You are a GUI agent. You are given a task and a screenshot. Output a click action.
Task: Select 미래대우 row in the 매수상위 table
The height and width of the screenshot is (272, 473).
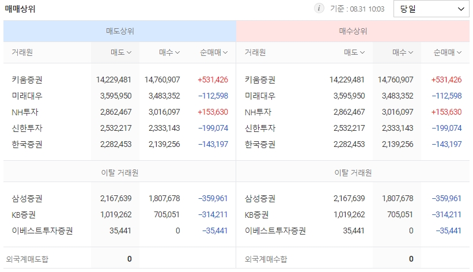(x=353, y=96)
